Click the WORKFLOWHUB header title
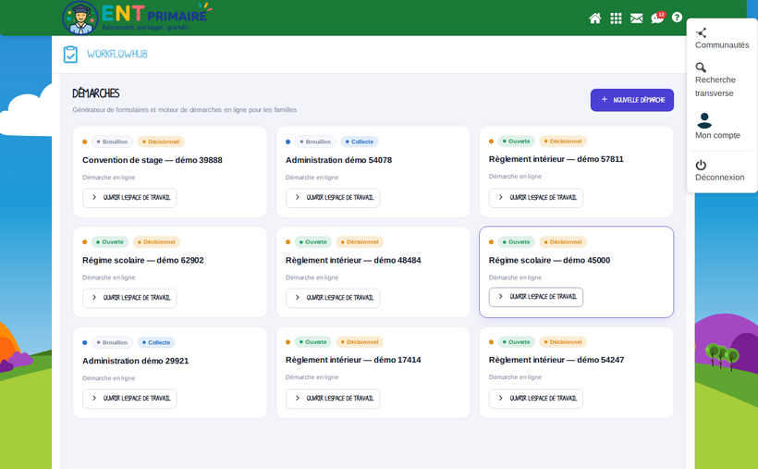 pyautogui.click(x=117, y=55)
